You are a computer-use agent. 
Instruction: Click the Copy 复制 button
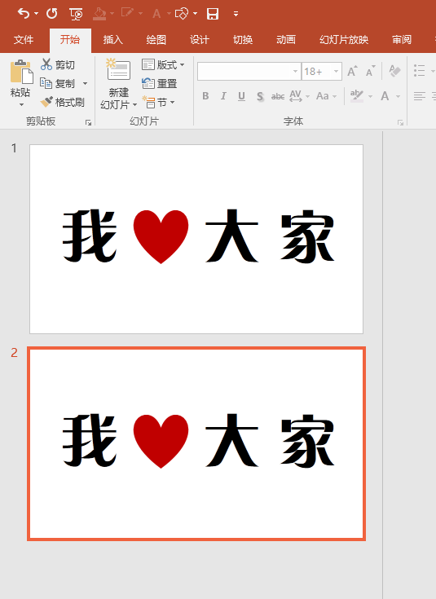tap(64, 83)
